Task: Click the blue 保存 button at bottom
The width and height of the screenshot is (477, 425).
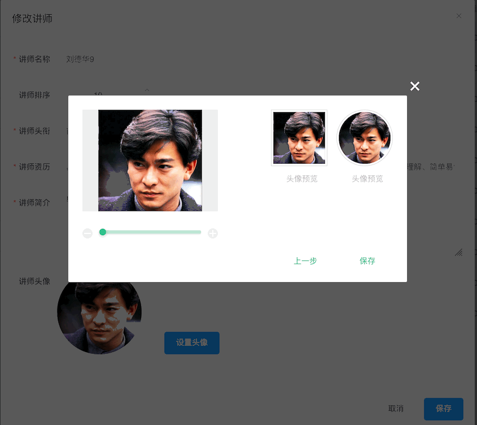Action: click(x=444, y=409)
